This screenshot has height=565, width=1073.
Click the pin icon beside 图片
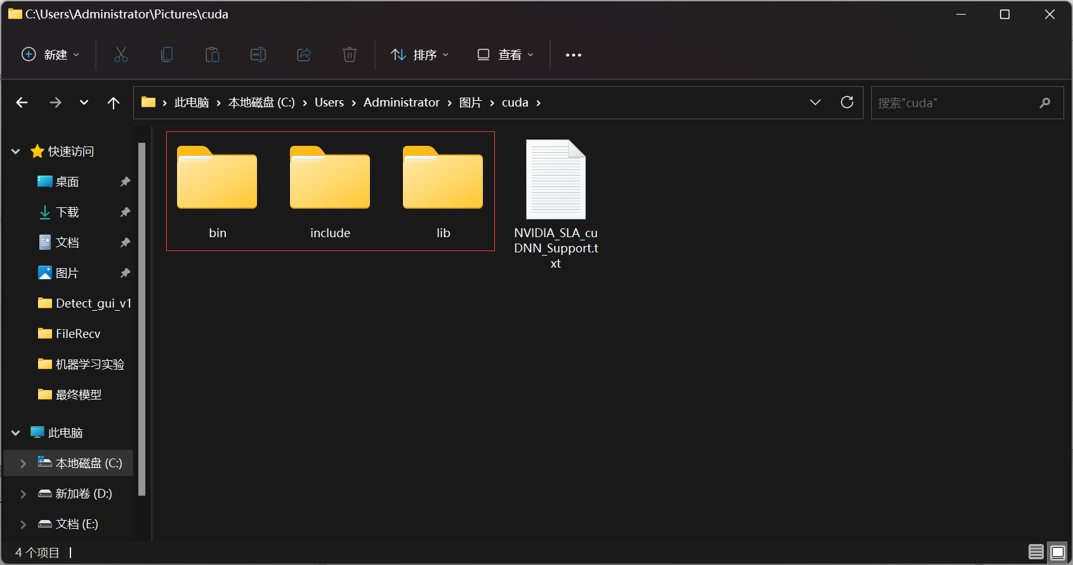point(125,273)
